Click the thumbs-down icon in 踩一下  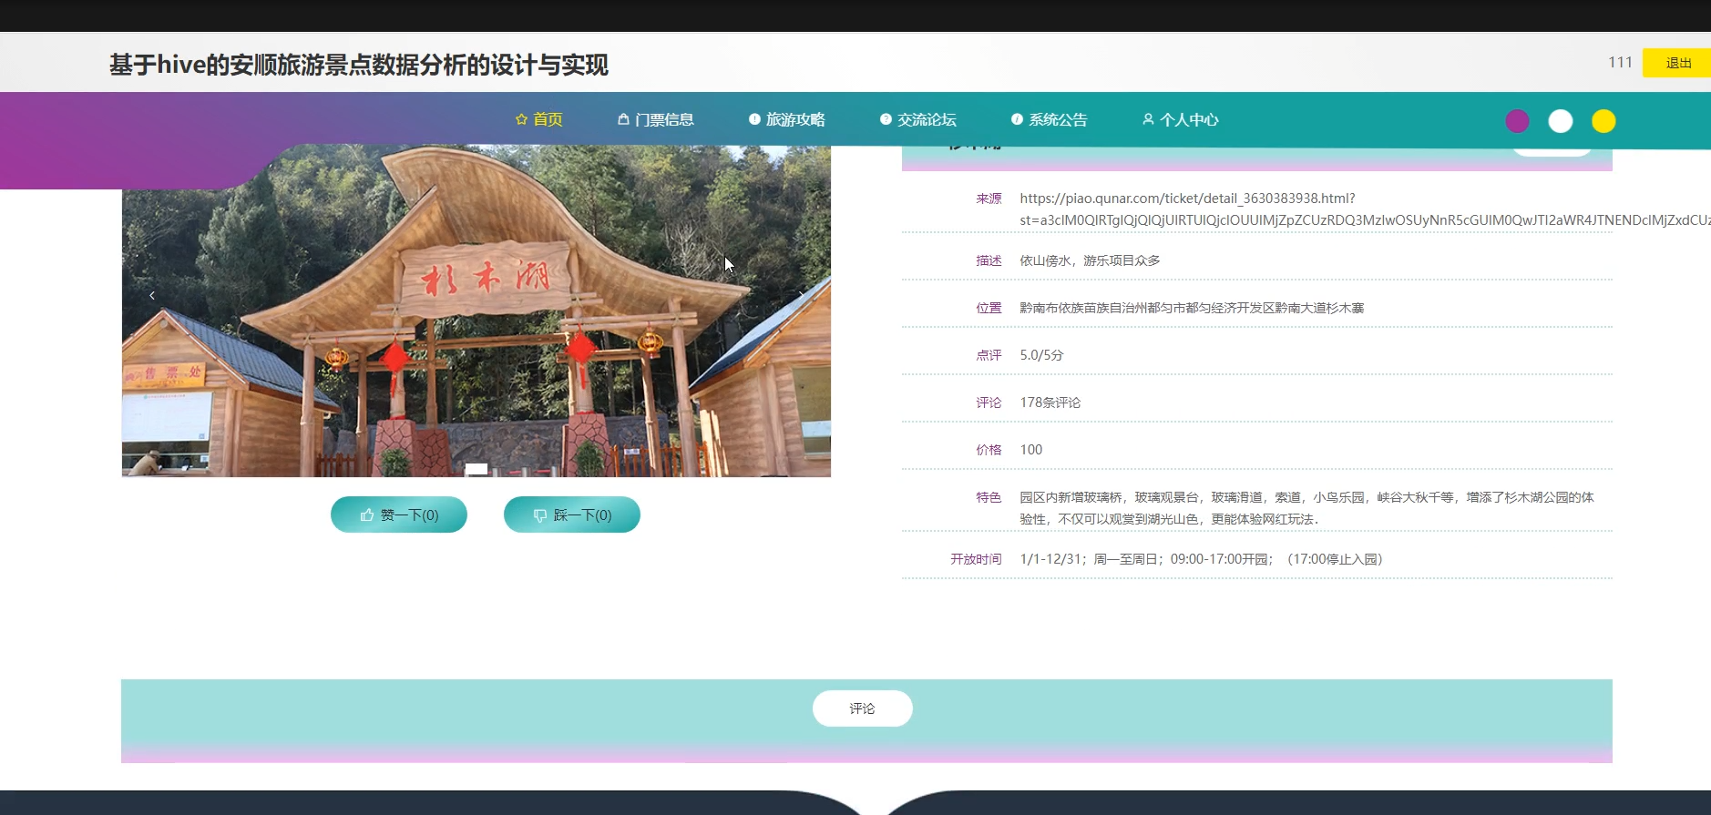pos(540,515)
